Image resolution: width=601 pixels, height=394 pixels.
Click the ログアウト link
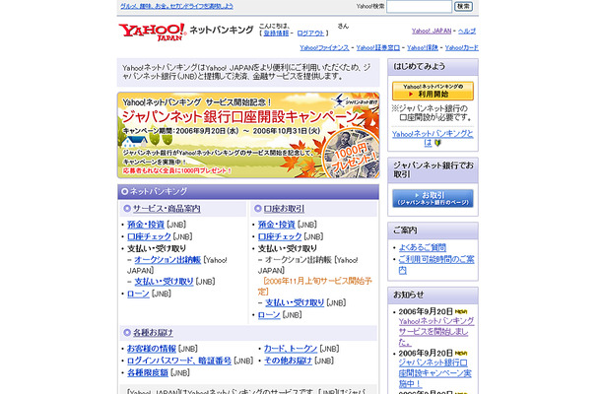[310, 33]
